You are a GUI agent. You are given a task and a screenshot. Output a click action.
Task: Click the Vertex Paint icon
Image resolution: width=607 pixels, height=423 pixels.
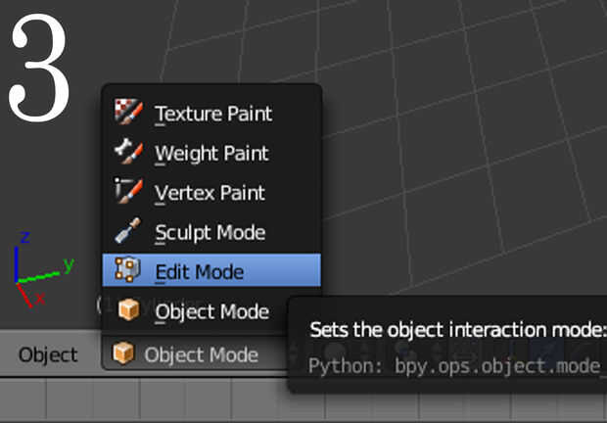(128, 192)
